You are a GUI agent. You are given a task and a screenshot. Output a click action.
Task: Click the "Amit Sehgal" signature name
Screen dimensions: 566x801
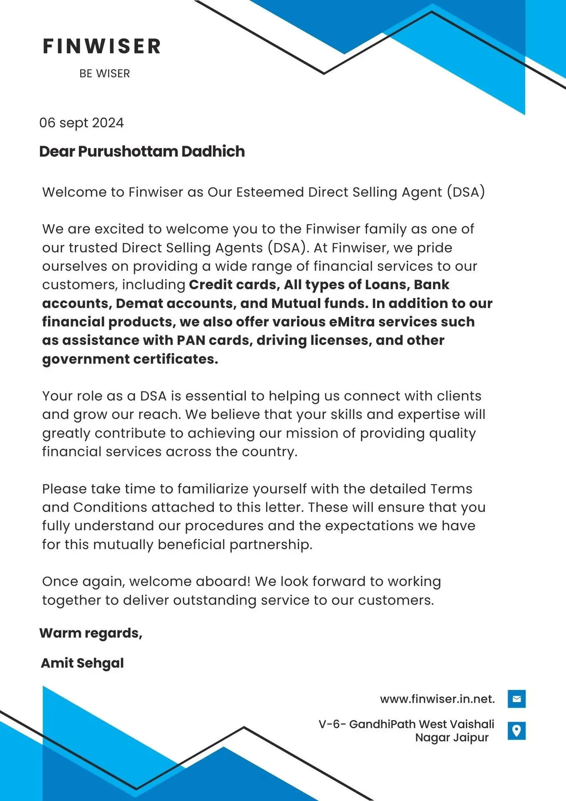[x=82, y=663]
